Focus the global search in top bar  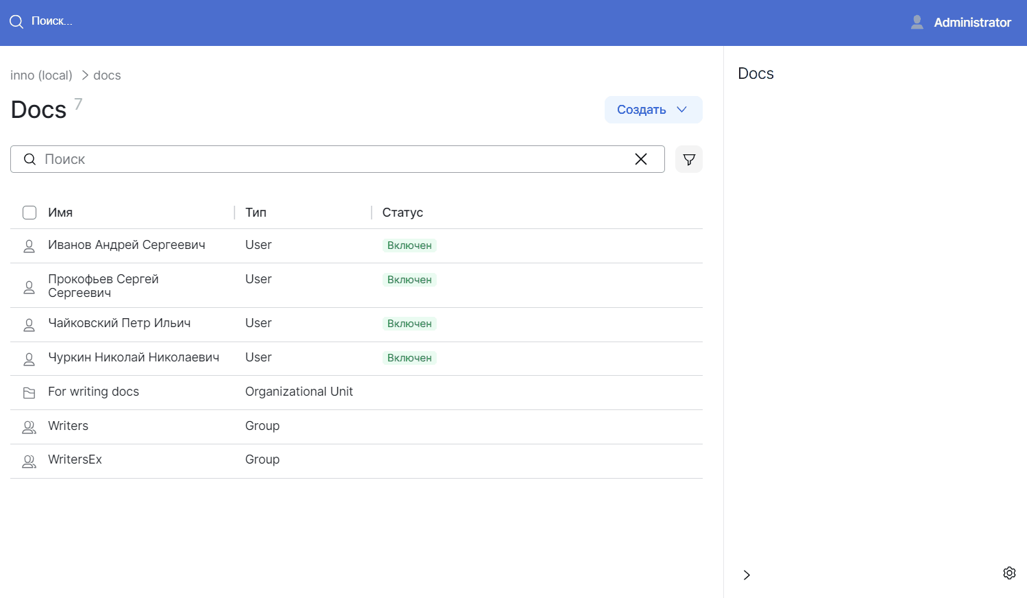52,21
